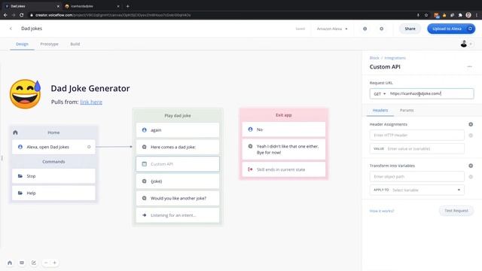
Task: Click the Share button
Action: pyautogui.click(x=410, y=29)
